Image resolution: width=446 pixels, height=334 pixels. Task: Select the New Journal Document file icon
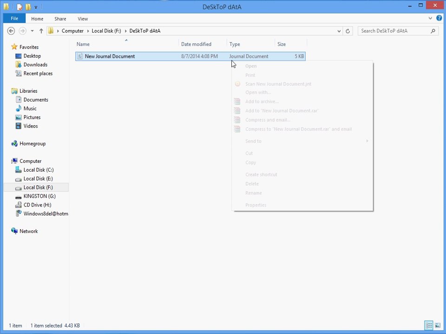click(80, 56)
